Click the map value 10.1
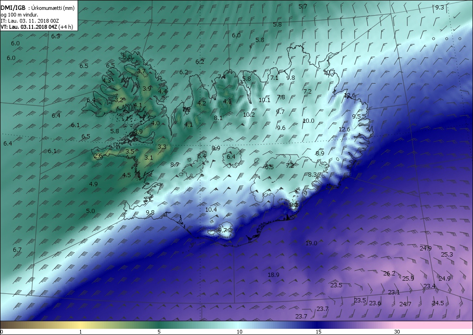 264,100
